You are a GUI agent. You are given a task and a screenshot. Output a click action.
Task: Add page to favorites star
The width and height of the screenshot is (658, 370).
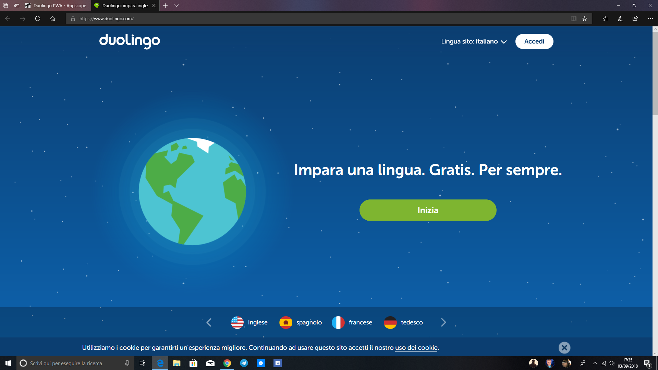(585, 18)
